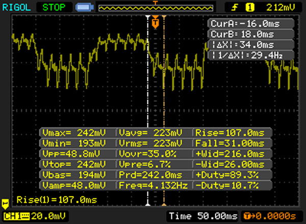This screenshot has width=306, height=224.
Task: Click the 1/ΔX 29.4Hz readout
Action: point(251,56)
